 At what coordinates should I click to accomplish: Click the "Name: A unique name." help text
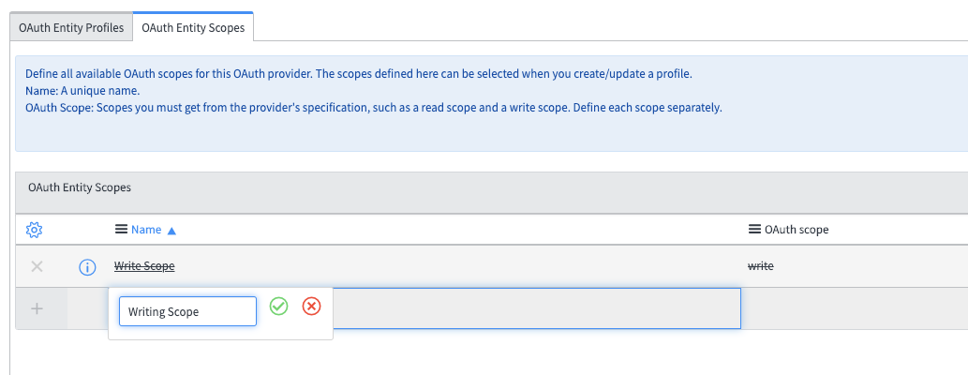tap(83, 90)
